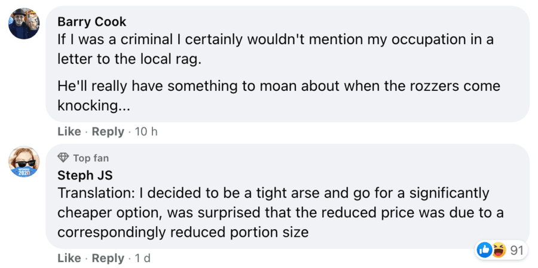This screenshot has height=268, width=538.
Task: Like Barry Cook's comment
Action: tap(69, 131)
